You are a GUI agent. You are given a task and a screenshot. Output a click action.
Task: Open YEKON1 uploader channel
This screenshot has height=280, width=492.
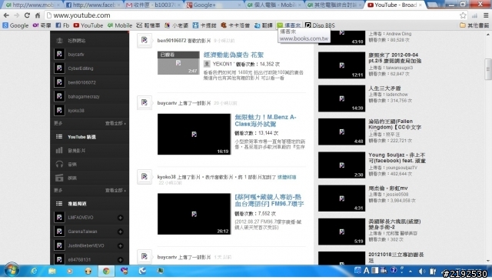222,64
